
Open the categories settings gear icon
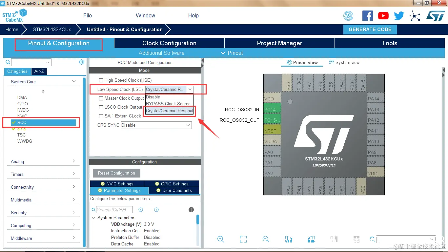(82, 62)
